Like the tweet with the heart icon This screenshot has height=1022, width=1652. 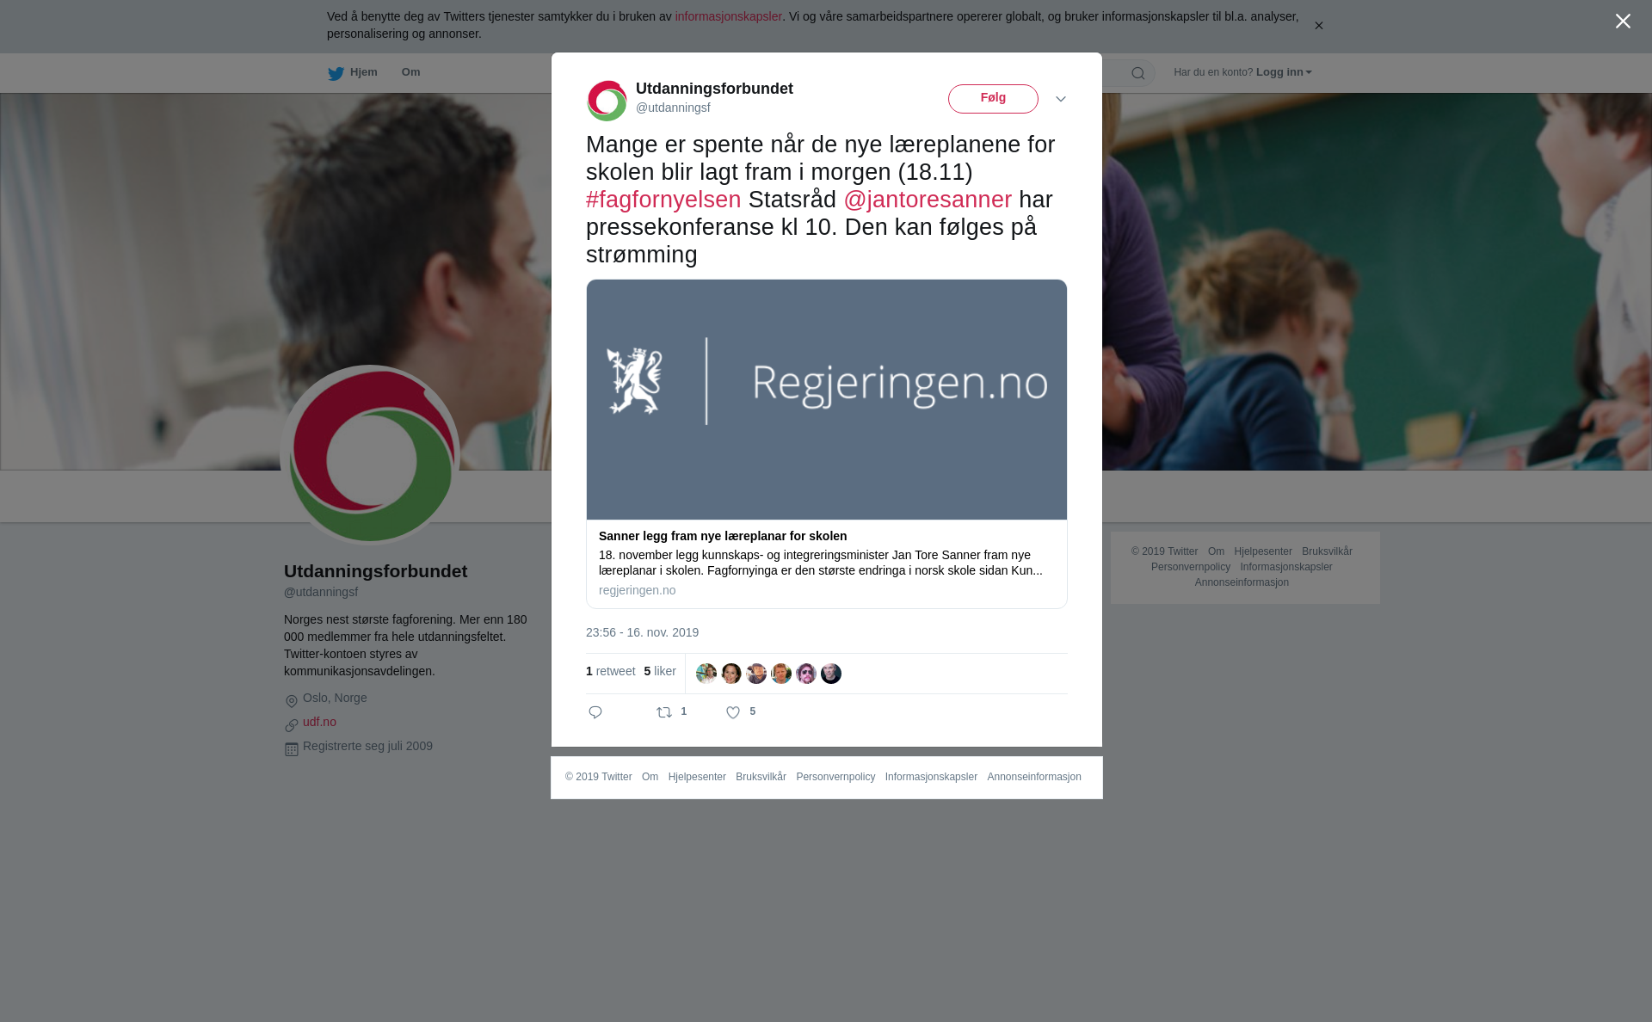pyautogui.click(x=733, y=712)
